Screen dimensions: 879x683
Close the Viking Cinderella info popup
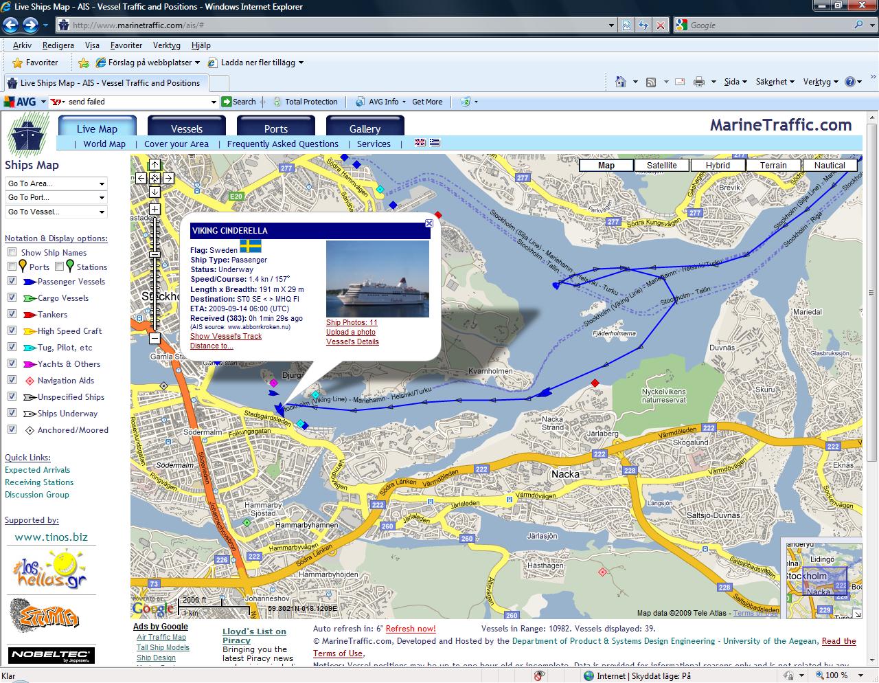[429, 223]
